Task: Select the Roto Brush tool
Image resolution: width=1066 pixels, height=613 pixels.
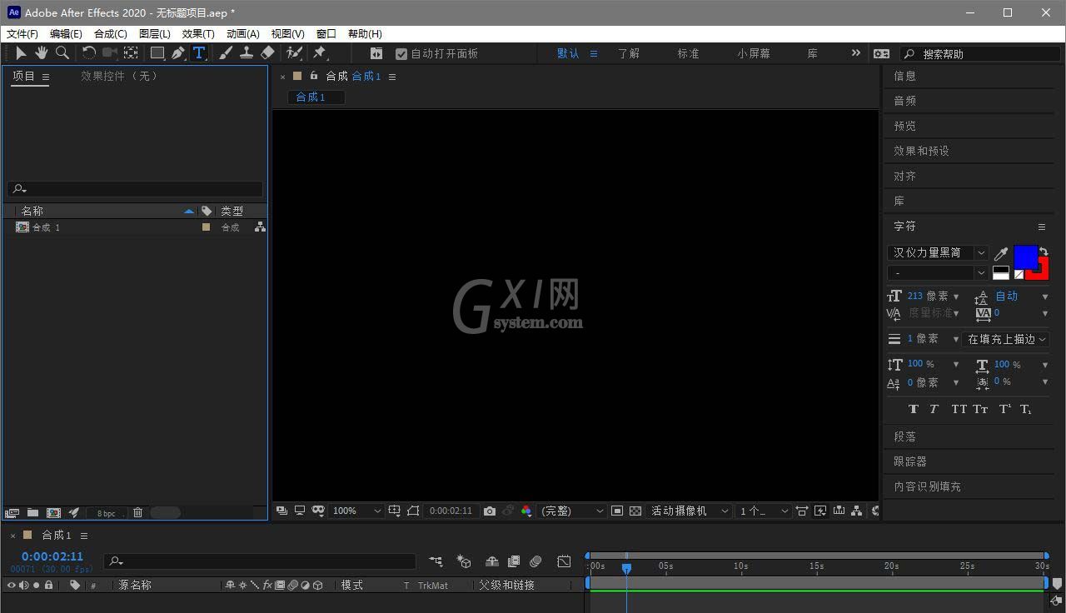Action: pyautogui.click(x=294, y=53)
